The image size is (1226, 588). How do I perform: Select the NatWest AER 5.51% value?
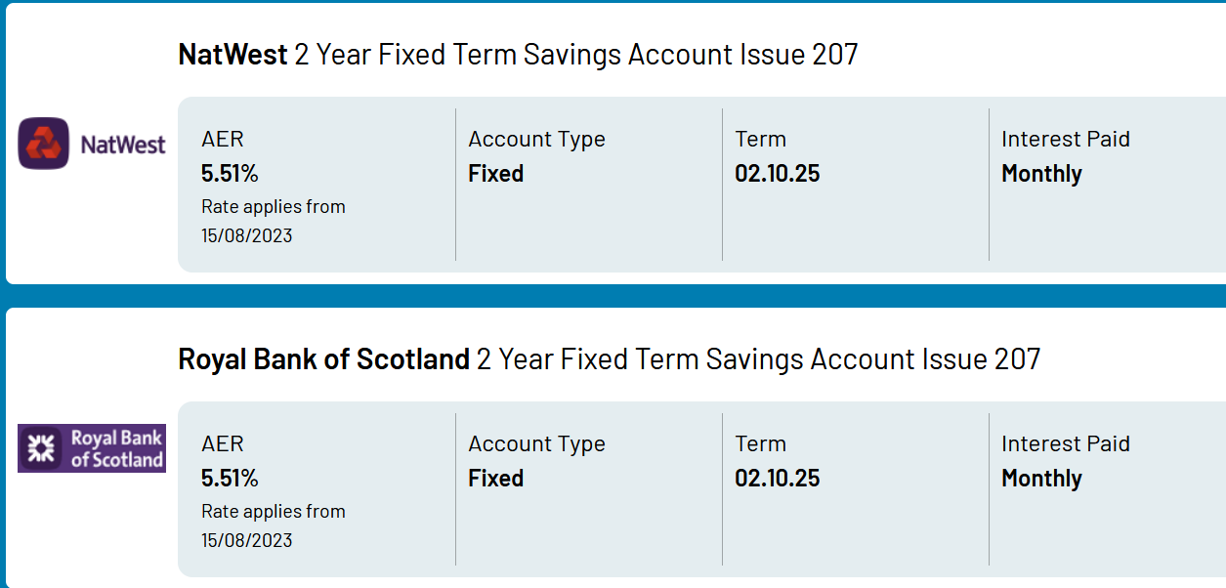[x=230, y=174]
